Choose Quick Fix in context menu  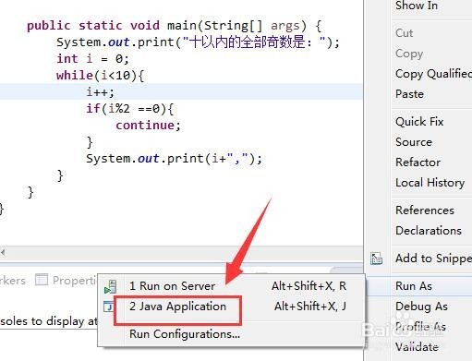(x=420, y=122)
